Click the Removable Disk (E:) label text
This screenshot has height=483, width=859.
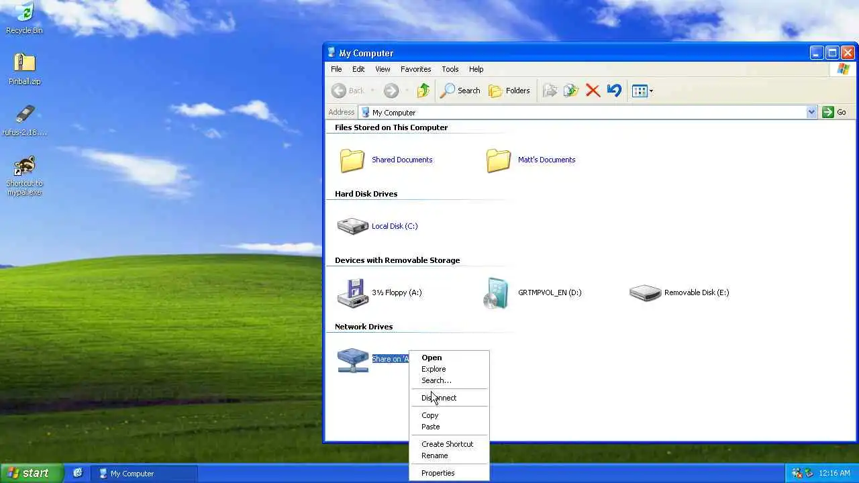click(697, 292)
